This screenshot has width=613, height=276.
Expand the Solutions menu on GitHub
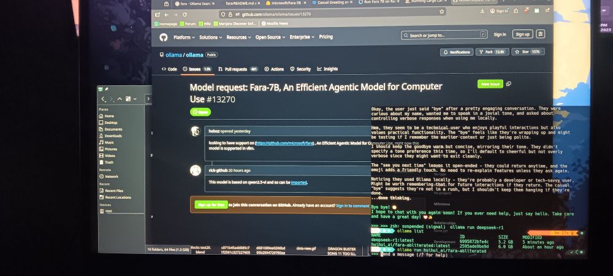pos(210,37)
